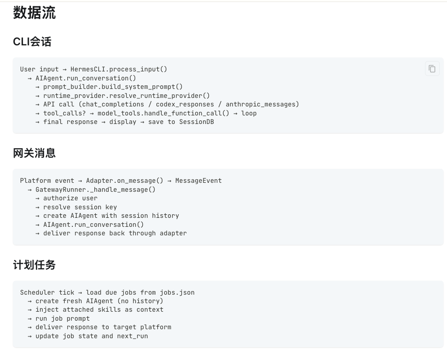Click the 'authorize user' line
This screenshot has height=349, width=447.
(71, 198)
